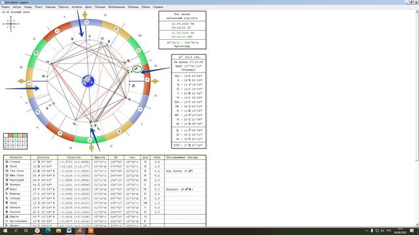Click zodiac sign symbol in upper-right yellow segment
This screenshot has height=235, width=419.
point(116,29)
